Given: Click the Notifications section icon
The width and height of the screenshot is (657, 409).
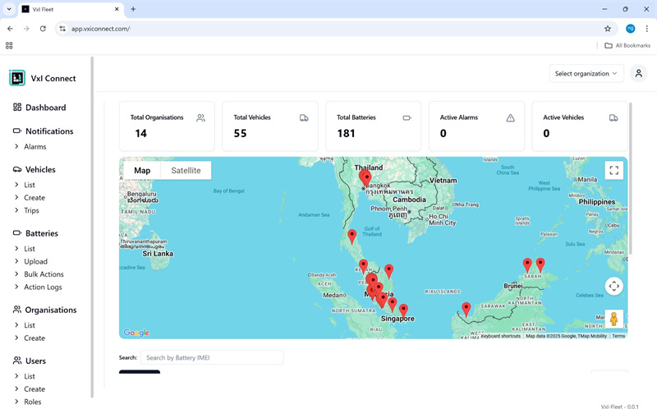Looking at the screenshot, I should [x=17, y=131].
